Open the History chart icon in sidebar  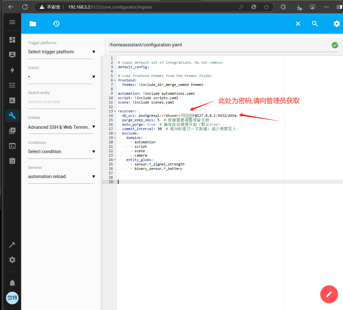pyautogui.click(x=12, y=100)
